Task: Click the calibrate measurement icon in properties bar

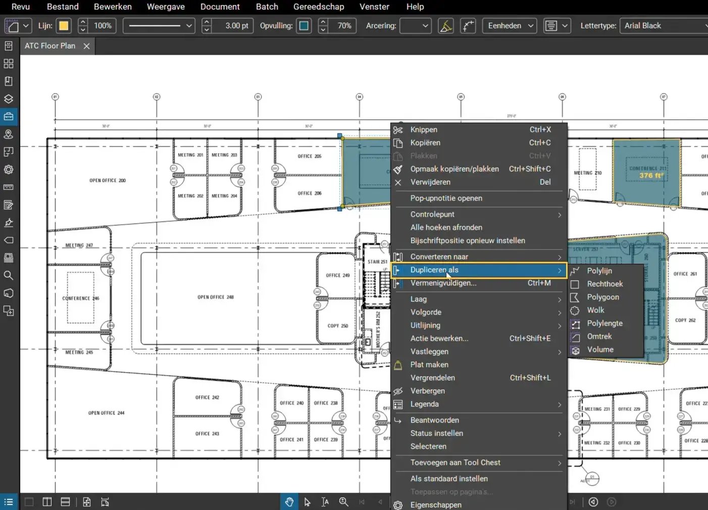Action: coord(446,26)
